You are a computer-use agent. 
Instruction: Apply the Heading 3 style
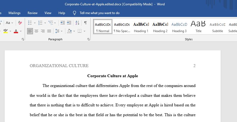coord(179,27)
